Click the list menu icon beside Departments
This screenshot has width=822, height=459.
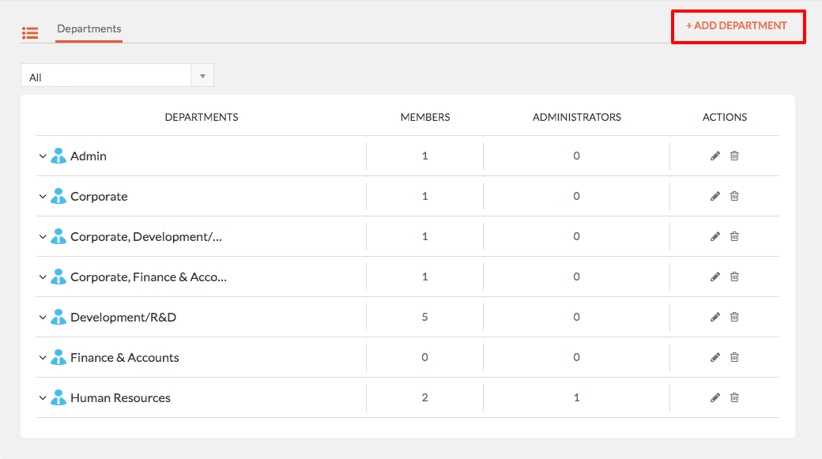pyautogui.click(x=30, y=33)
